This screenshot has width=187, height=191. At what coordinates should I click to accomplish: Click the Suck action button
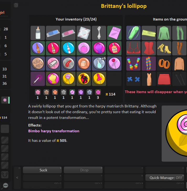pyautogui.click(x=43, y=170)
